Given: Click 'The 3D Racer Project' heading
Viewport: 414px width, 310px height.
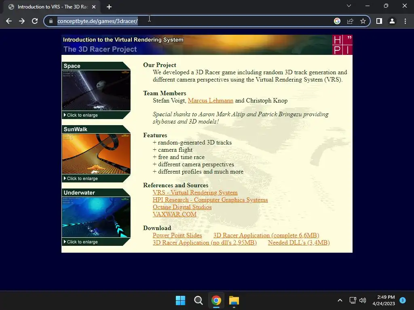Looking at the screenshot, I should click(100, 49).
